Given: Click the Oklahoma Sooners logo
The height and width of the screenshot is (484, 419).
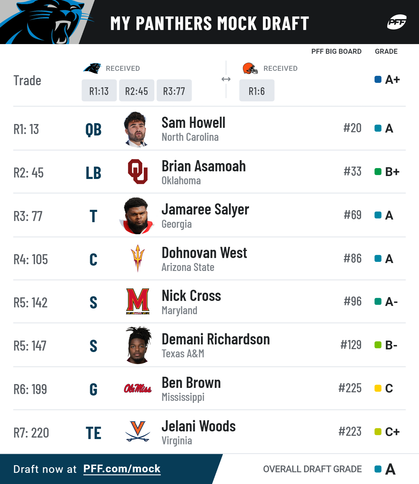Looking at the screenshot, I should pos(138,172).
